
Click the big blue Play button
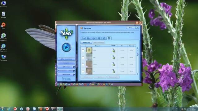tap(66, 47)
